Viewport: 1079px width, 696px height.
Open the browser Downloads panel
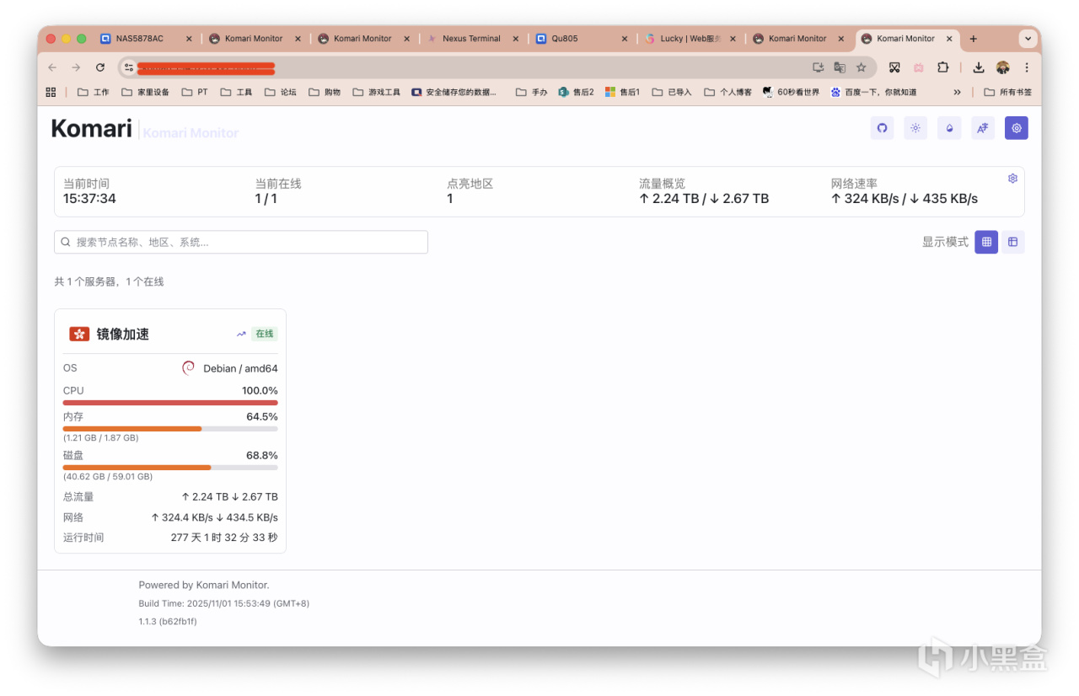(x=979, y=67)
